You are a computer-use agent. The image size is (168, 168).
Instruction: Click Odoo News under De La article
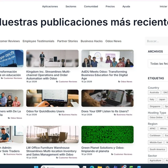pyautogui.click(x=16, y=118)
